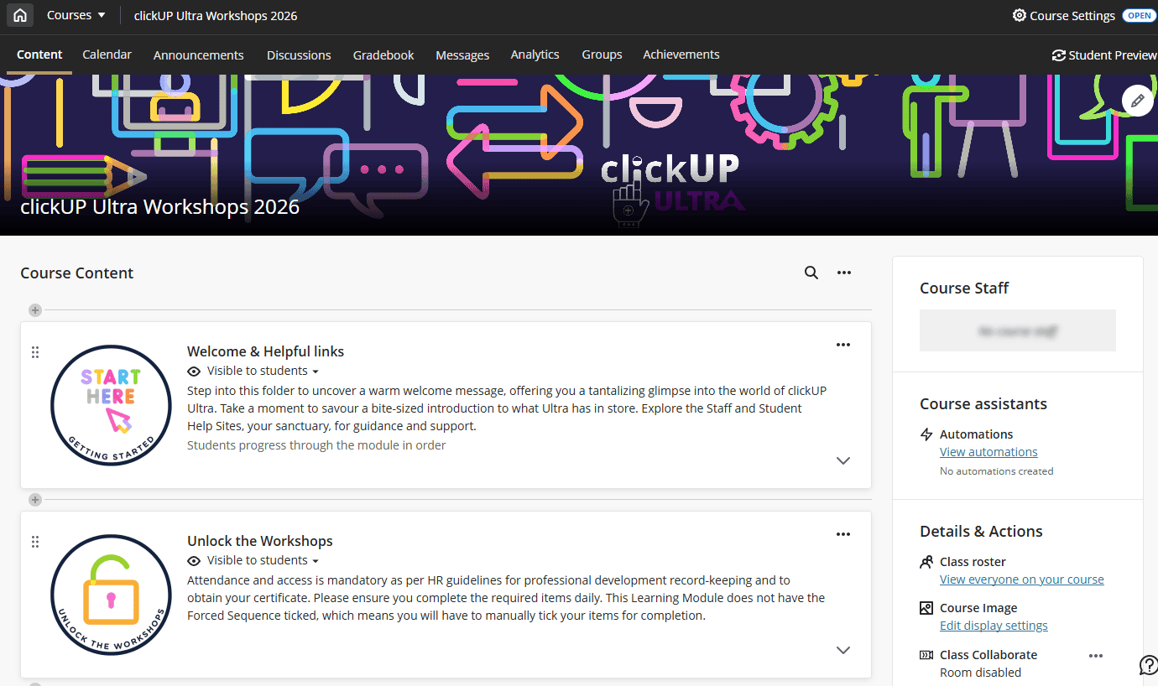This screenshot has height=686, width=1158.
Task: Open Course Settings gear
Action: click(x=1020, y=15)
